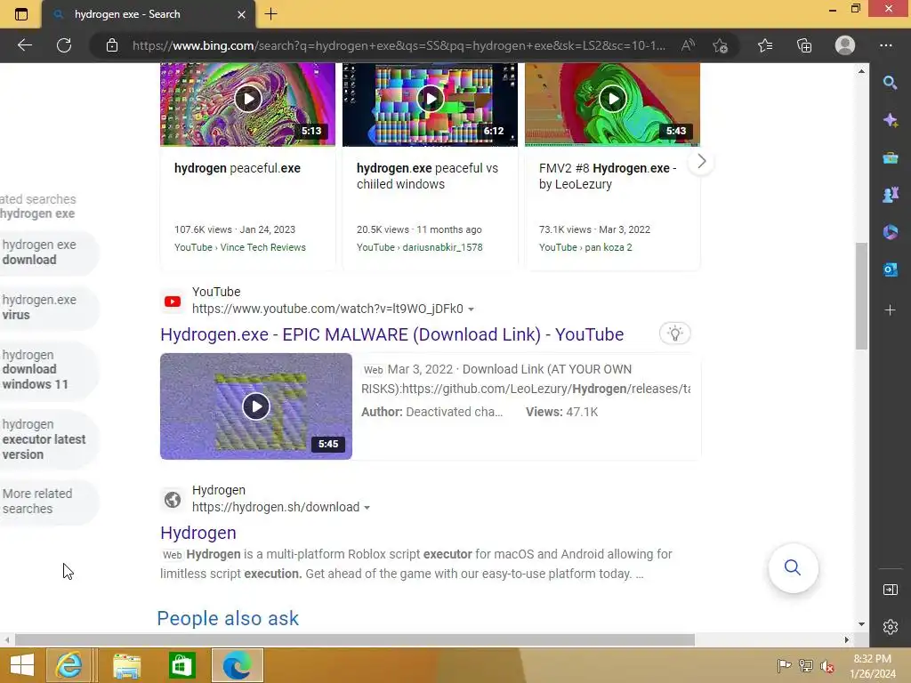The width and height of the screenshot is (911, 683).
Task: Open sidebar Search tool
Action: coord(890,83)
